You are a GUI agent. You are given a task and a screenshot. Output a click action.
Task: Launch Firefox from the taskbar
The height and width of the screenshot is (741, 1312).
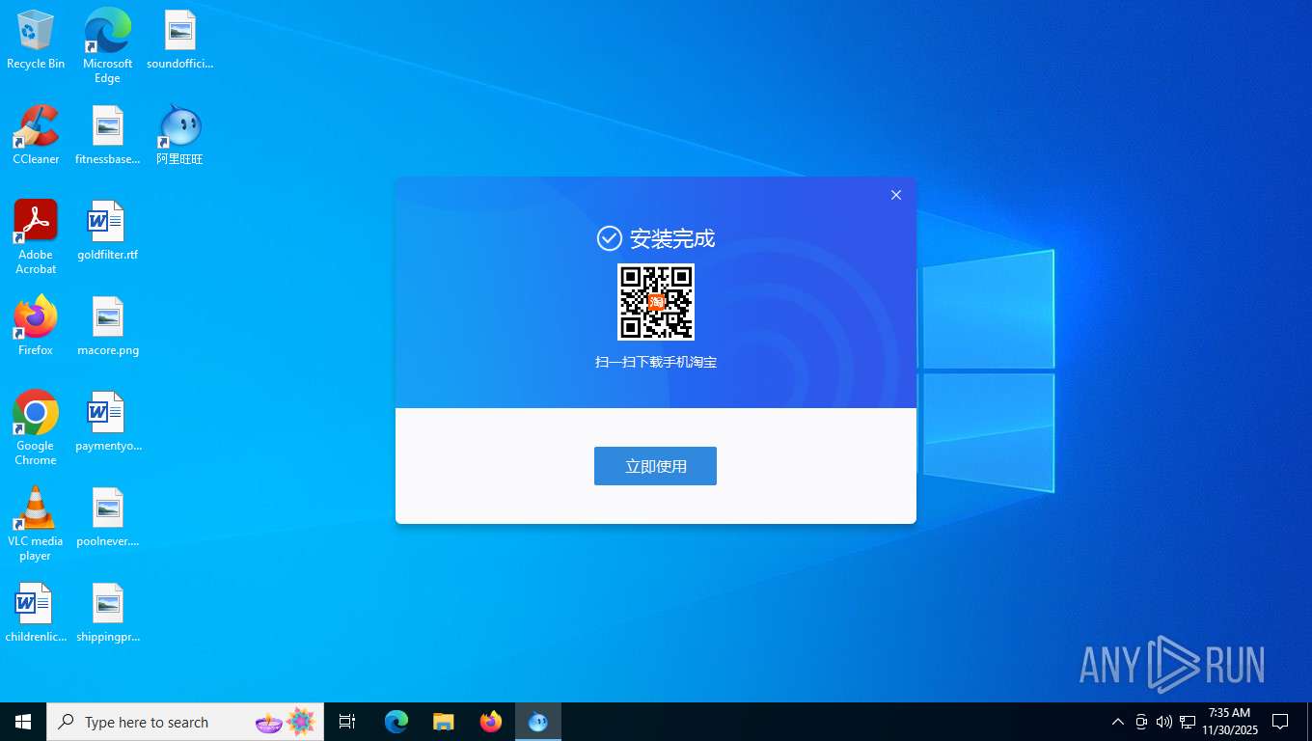click(490, 722)
